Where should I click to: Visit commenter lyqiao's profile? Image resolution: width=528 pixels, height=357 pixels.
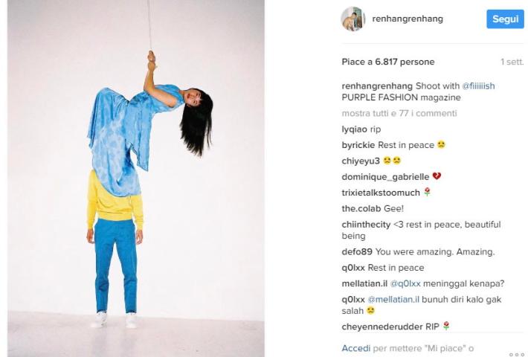pyautogui.click(x=354, y=129)
